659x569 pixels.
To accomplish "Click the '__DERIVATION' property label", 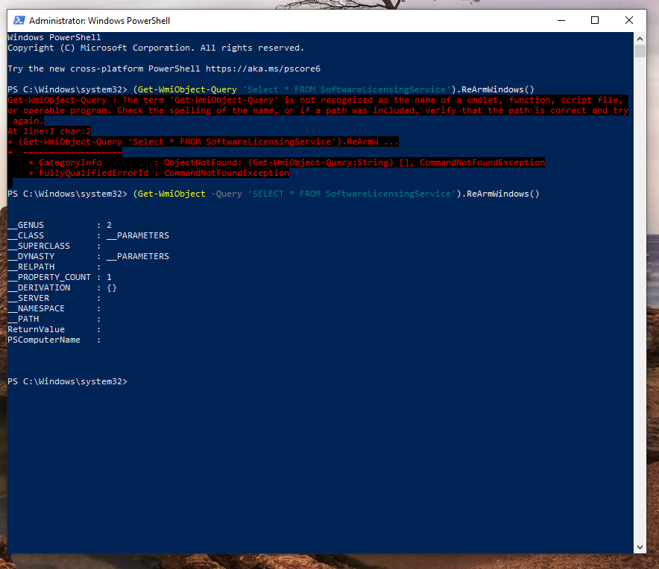I will pos(39,287).
